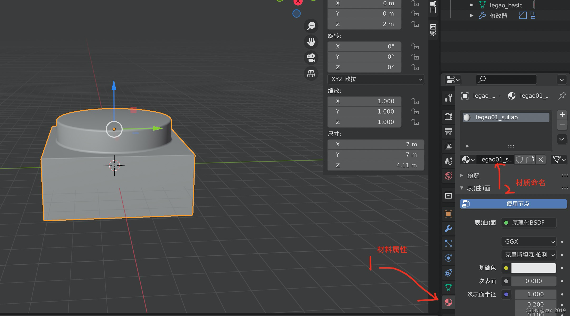This screenshot has height=316, width=570.
Task: Toggle lock for Z location
Action: [x=415, y=24]
